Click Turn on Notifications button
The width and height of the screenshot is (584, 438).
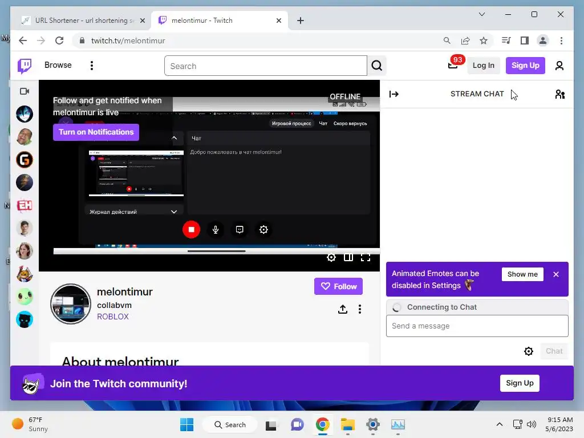pos(96,132)
